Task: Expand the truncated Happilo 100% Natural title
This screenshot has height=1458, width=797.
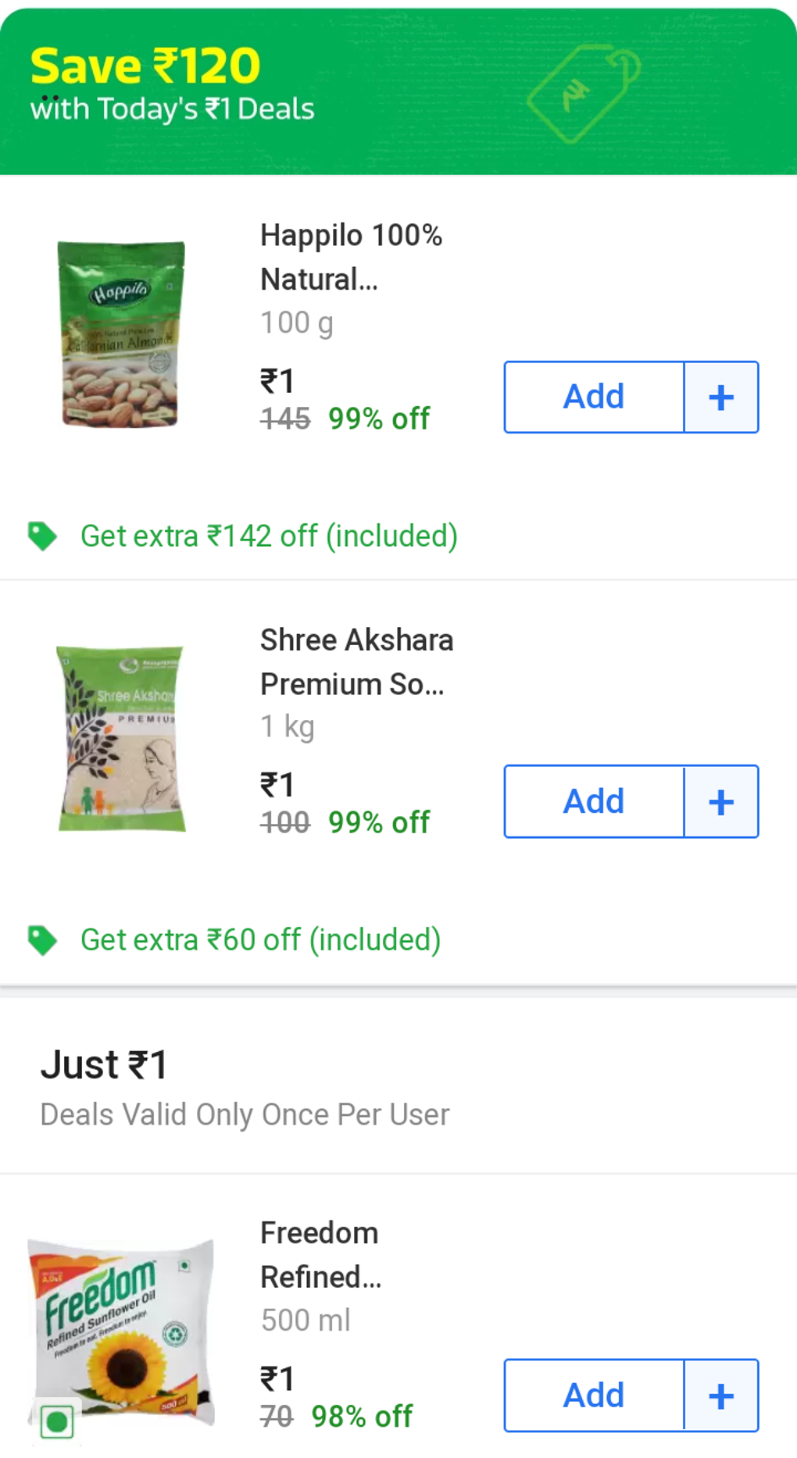Action: click(x=350, y=258)
